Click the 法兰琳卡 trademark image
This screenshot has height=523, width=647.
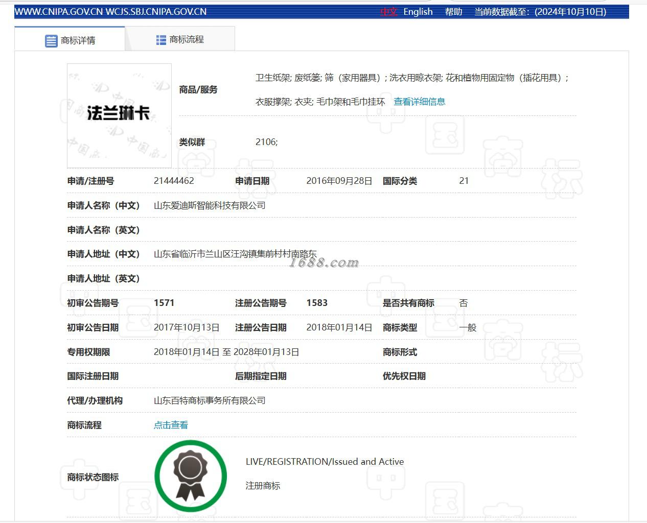[x=119, y=116]
